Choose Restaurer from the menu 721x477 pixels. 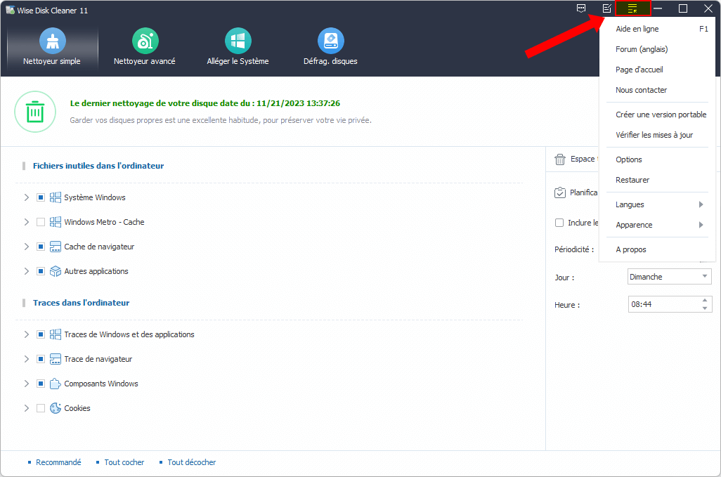point(657,180)
